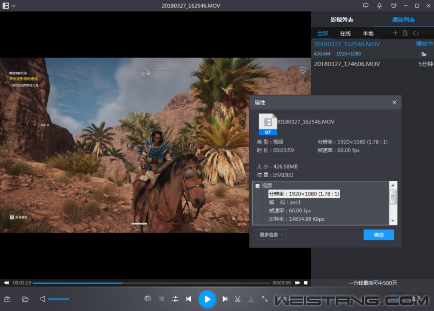Click the playlist file-clear icon
The width and height of the screenshot is (434, 311).
click(405, 33)
